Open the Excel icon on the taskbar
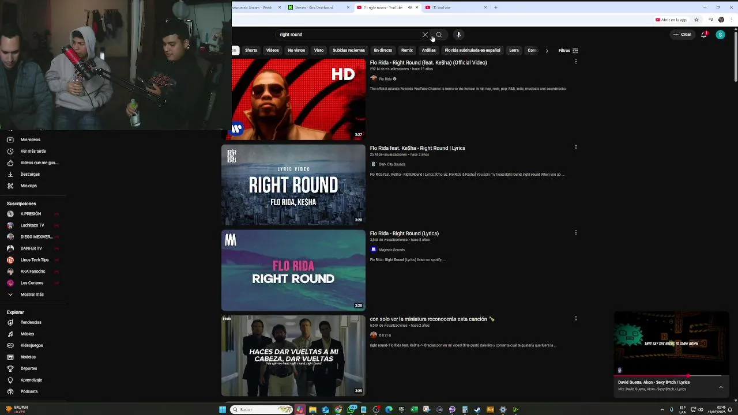Image resolution: width=738 pixels, height=415 pixels. pyautogui.click(x=414, y=410)
